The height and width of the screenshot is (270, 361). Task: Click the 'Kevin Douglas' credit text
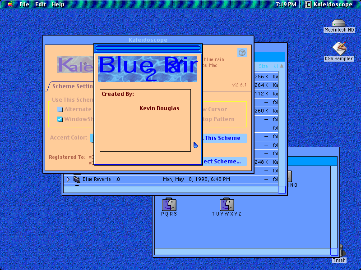tap(159, 108)
